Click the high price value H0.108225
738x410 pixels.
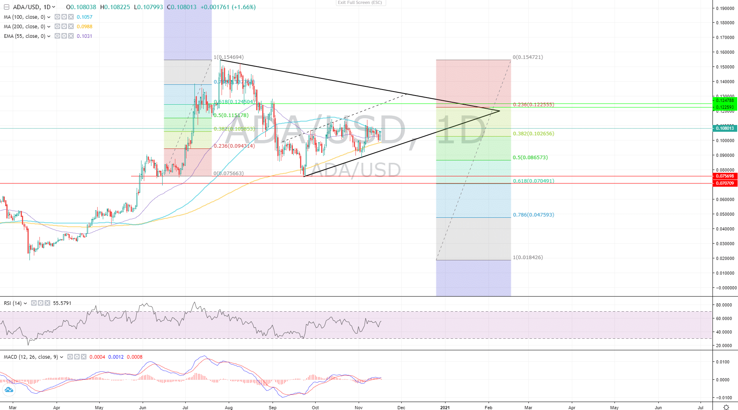pyautogui.click(x=115, y=7)
